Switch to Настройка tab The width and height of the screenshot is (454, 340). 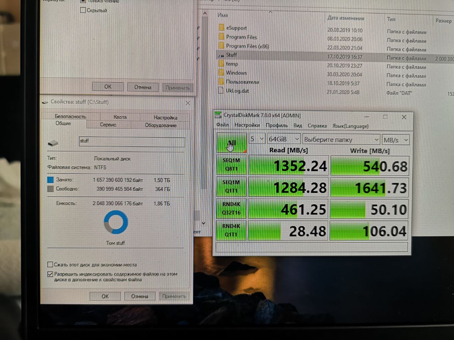pyautogui.click(x=165, y=118)
